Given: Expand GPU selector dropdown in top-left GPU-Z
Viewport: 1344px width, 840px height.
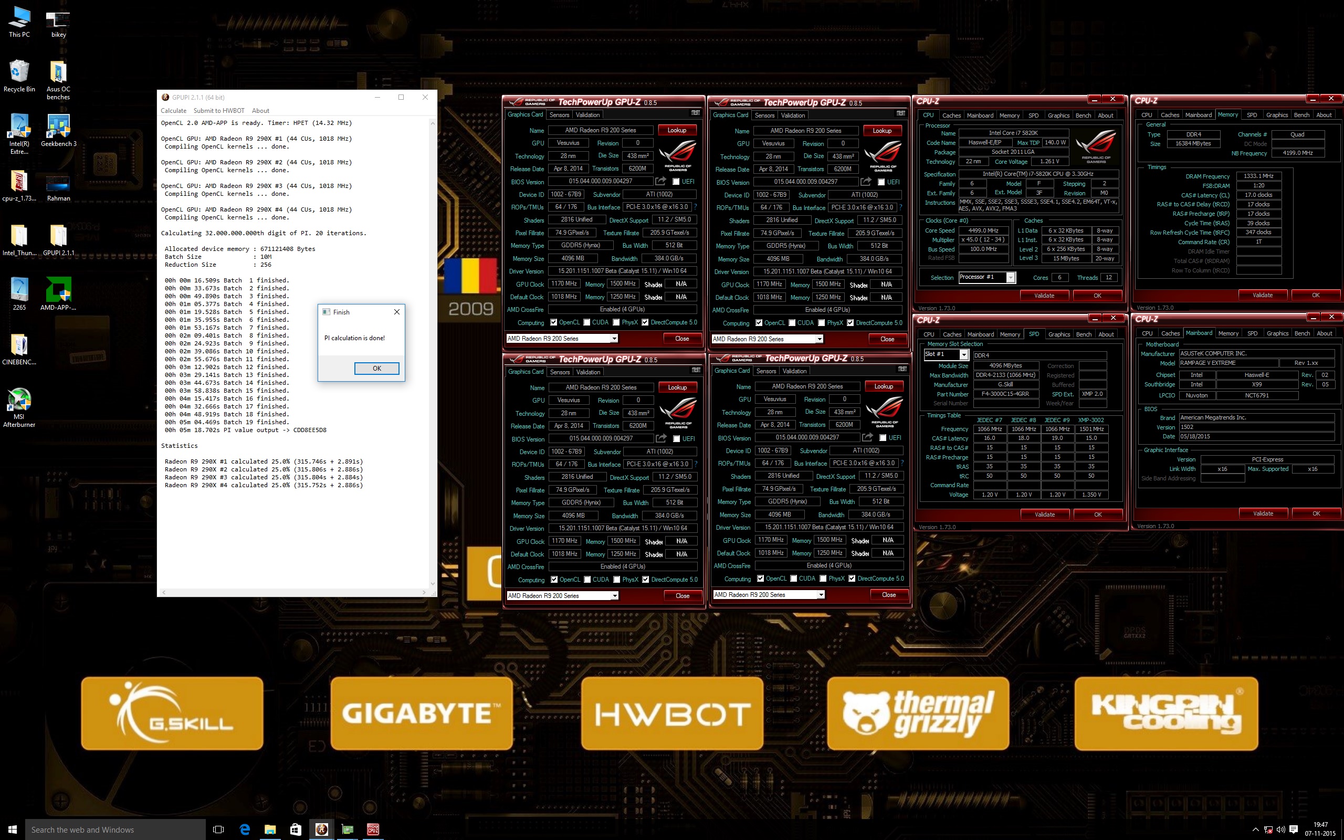Looking at the screenshot, I should (x=614, y=338).
